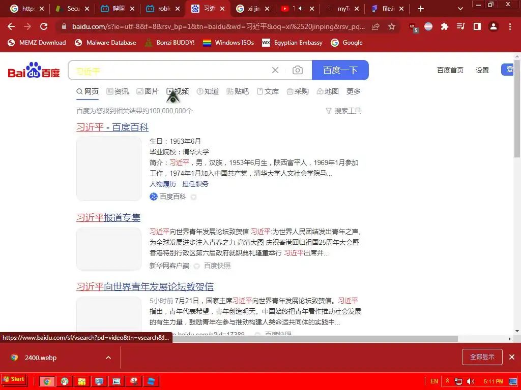Viewport: 521px width, 390px height.
Task: Click the 全部显示 show all downloads button
Action: tap(482, 357)
